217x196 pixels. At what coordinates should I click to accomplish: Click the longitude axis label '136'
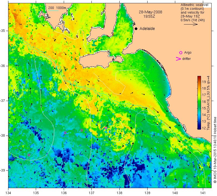click(x=64, y=193)
